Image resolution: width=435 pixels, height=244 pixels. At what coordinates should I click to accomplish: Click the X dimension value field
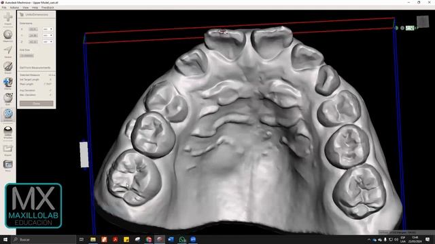(x=33, y=29)
